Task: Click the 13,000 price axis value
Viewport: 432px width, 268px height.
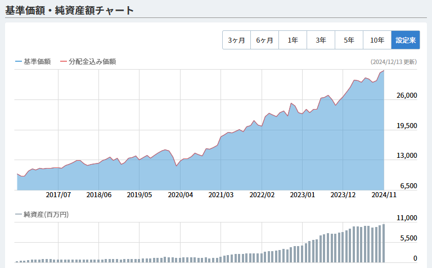Action: (407, 156)
